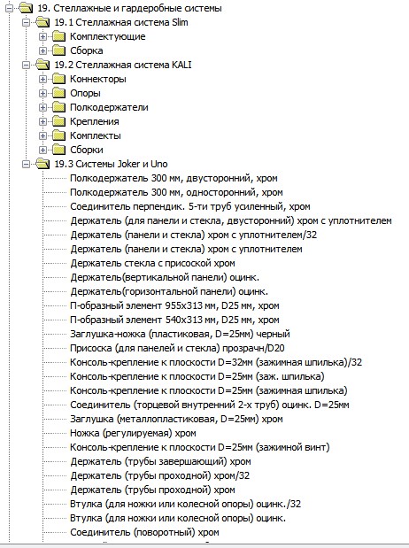Collapse the 19.1 Стеллажная система Slim node
Viewport: 409px width, 548px height.
click(x=27, y=22)
